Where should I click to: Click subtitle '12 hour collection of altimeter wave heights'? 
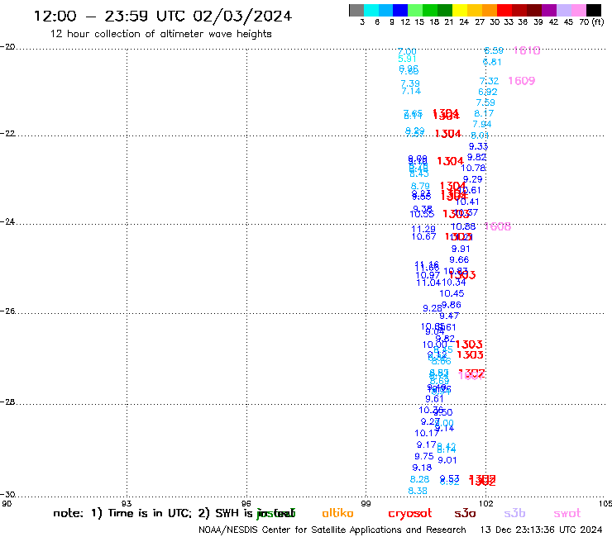[160, 34]
